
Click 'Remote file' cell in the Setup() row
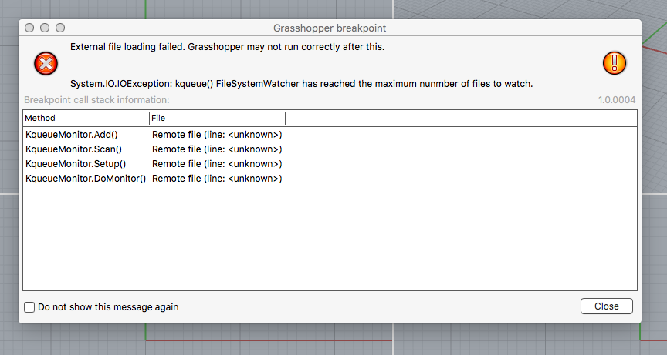pos(217,164)
